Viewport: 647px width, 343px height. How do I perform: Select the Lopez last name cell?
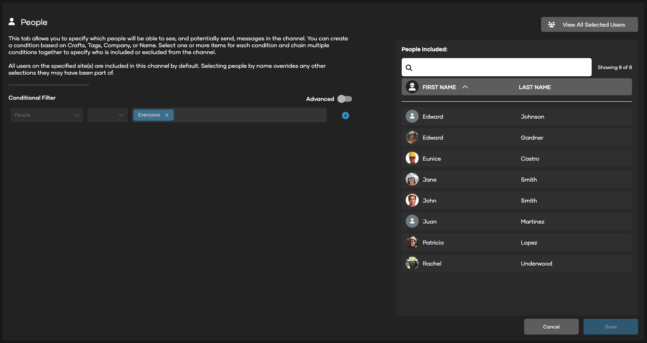pyautogui.click(x=529, y=243)
